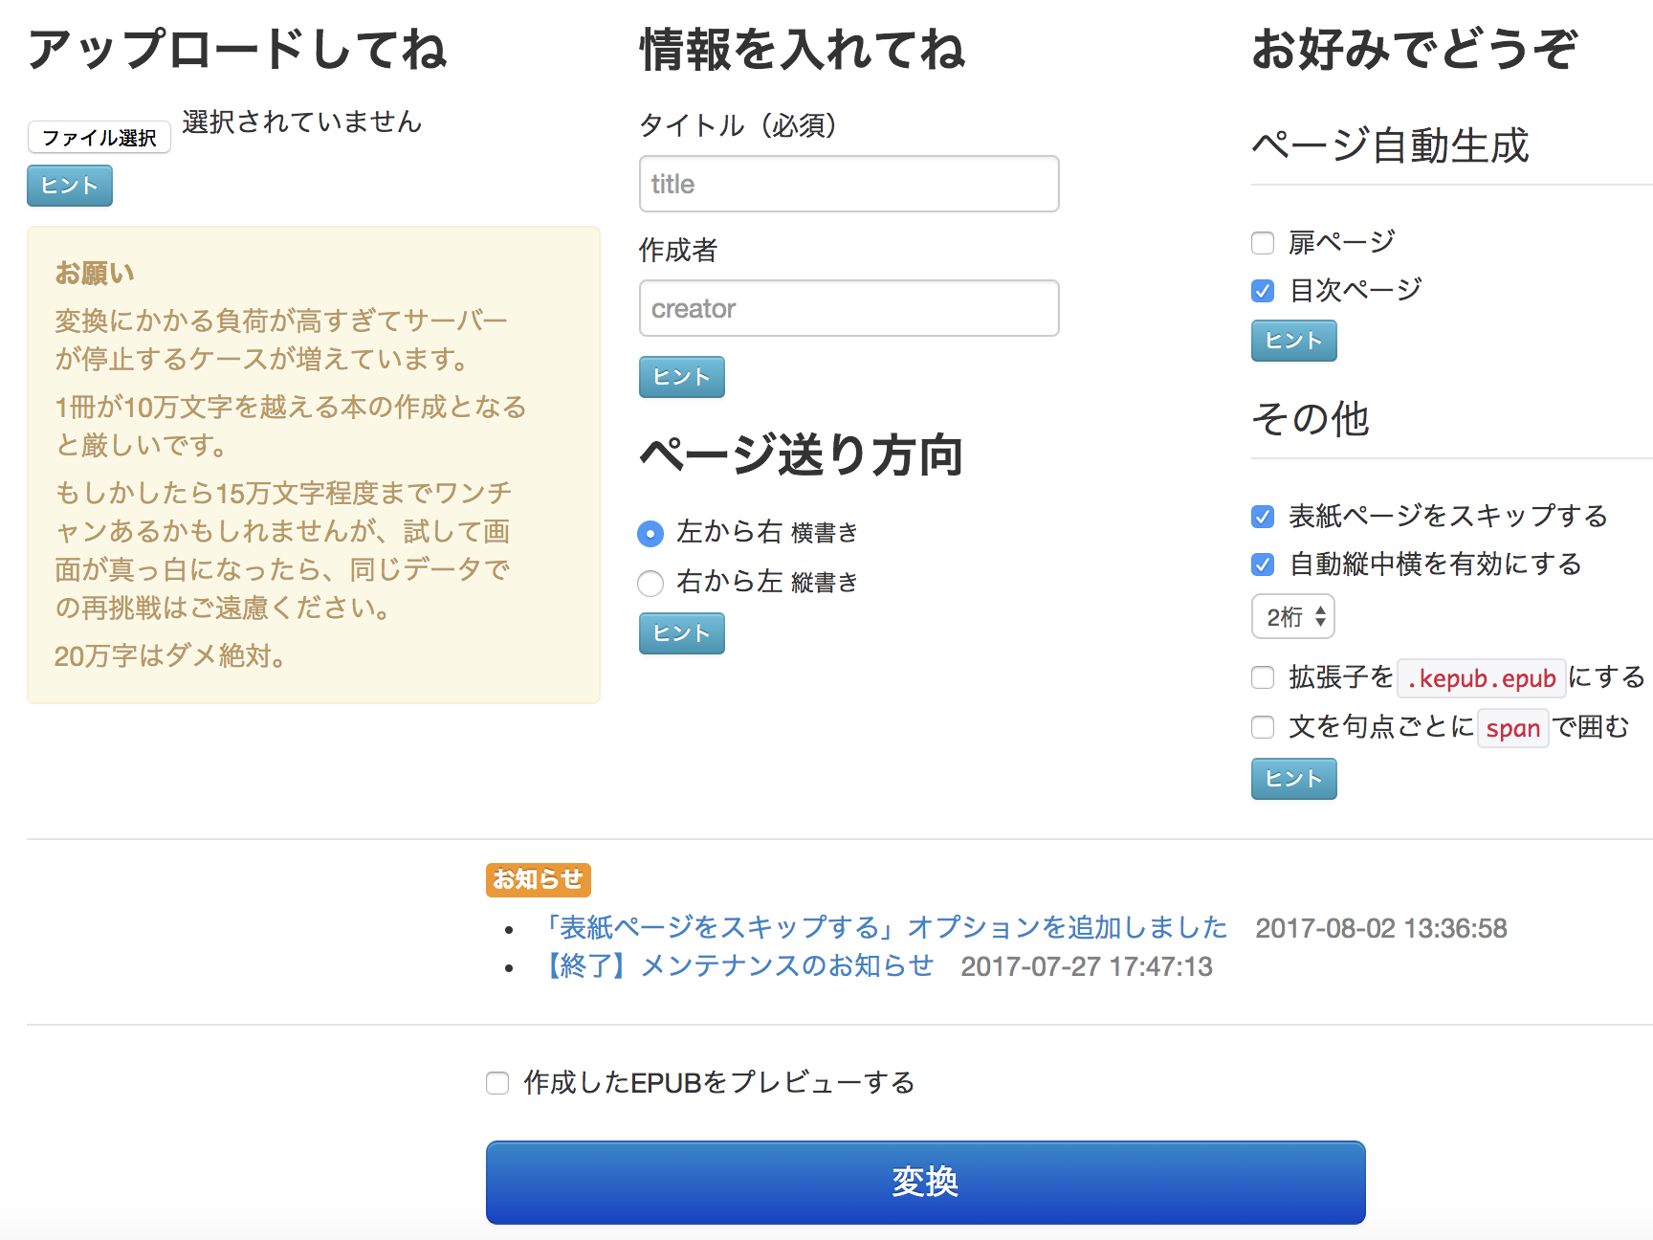The image size is (1653, 1240).
Task: Open the ヒント button under file upload
Action: pyautogui.click(x=70, y=186)
